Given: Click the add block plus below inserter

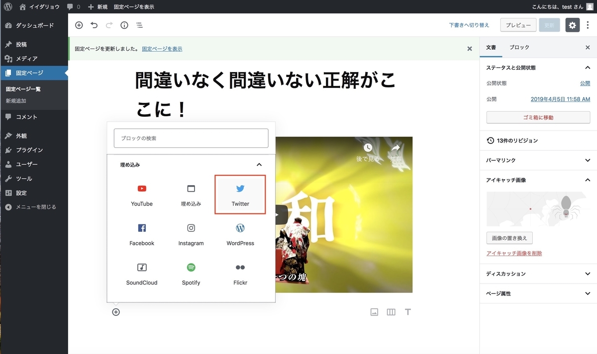Looking at the screenshot, I should [116, 312].
